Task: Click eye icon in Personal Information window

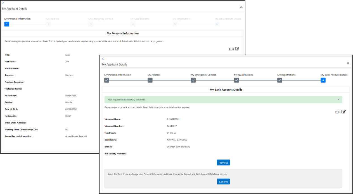Action: (241, 7)
